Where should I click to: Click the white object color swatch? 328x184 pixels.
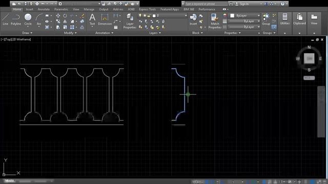click(232, 16)
